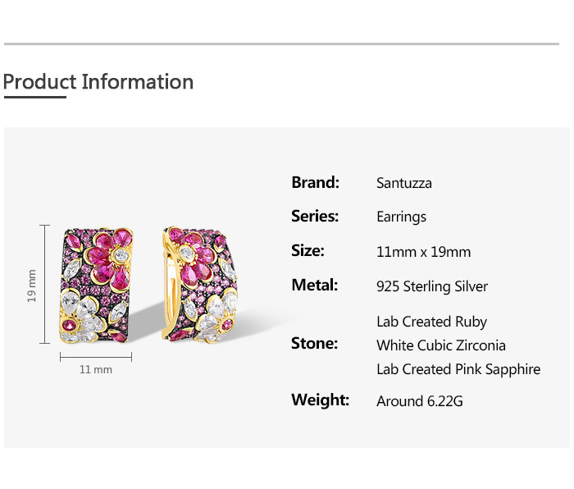This screenshot has width=574, height=489.
Task: Click the Santuzza brand name
Action: (403, 183)
